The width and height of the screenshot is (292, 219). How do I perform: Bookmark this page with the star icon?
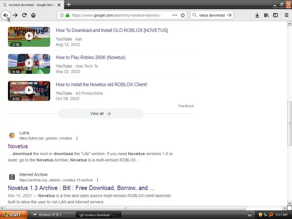(x=183, y=15)
